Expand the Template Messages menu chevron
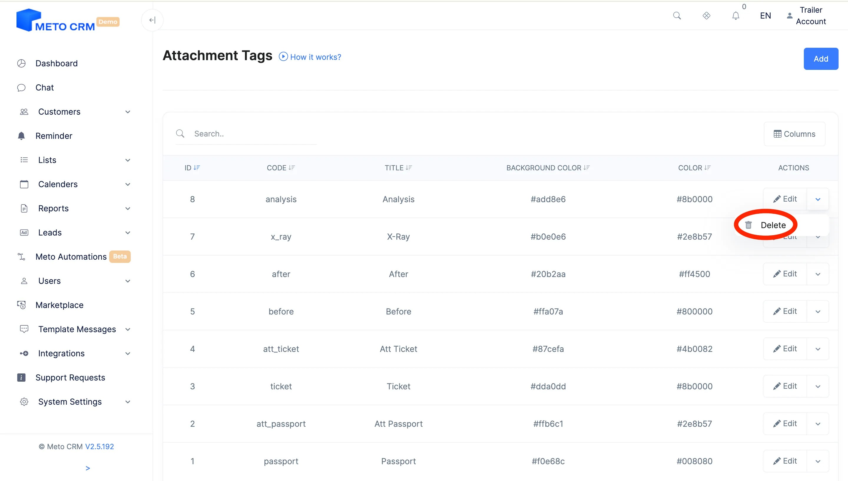 pos(128,329)
